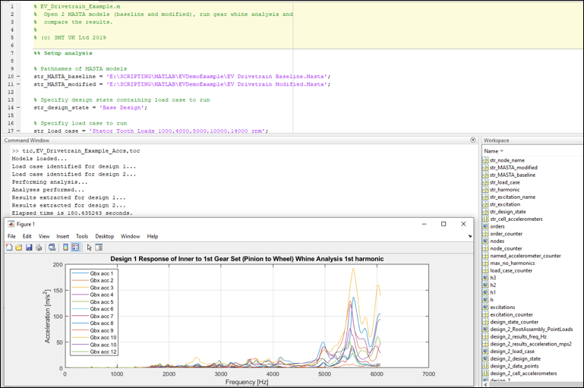This screenshot has height=388, width=584.
Task: Click the Gbx acc 3 legend entry
Action: pos(102,288)
